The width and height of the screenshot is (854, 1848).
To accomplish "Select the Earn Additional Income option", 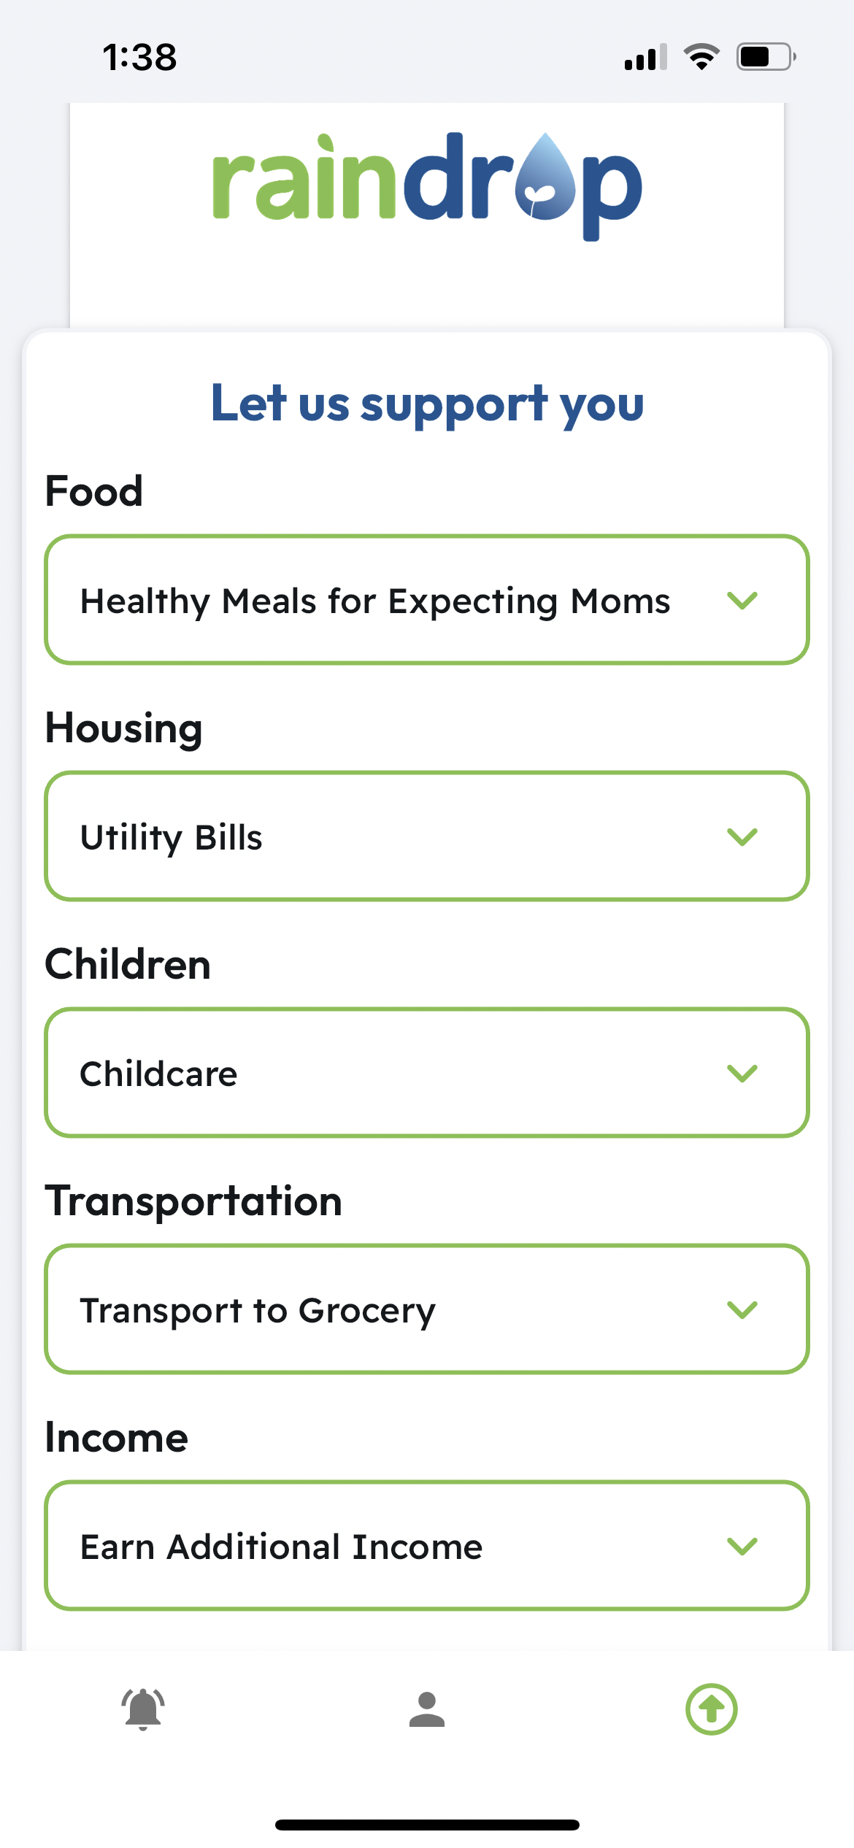I will point(427,1546).
